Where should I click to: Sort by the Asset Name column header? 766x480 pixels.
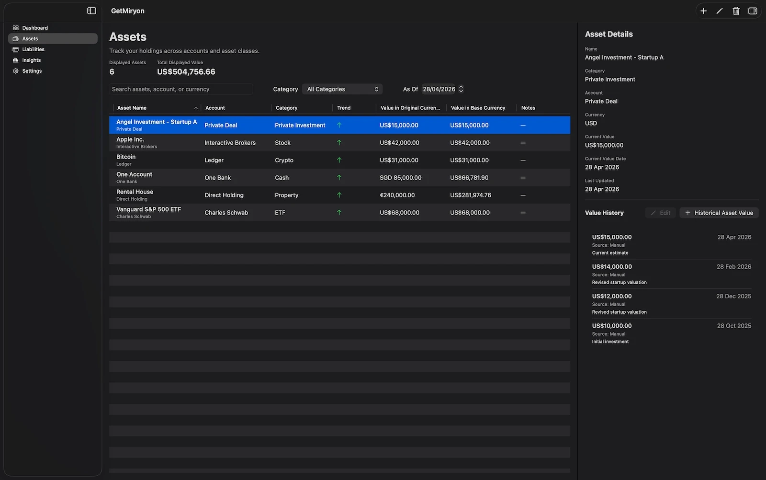tap(157, 108)
